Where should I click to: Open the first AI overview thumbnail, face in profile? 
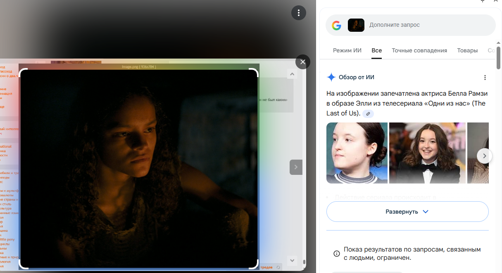point(357,153)
